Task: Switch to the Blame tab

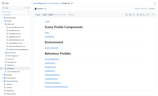Action: pos(51,15)
